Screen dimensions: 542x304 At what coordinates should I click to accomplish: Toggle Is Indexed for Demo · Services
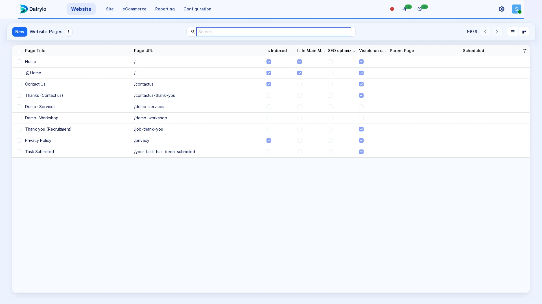click(269, 107)
